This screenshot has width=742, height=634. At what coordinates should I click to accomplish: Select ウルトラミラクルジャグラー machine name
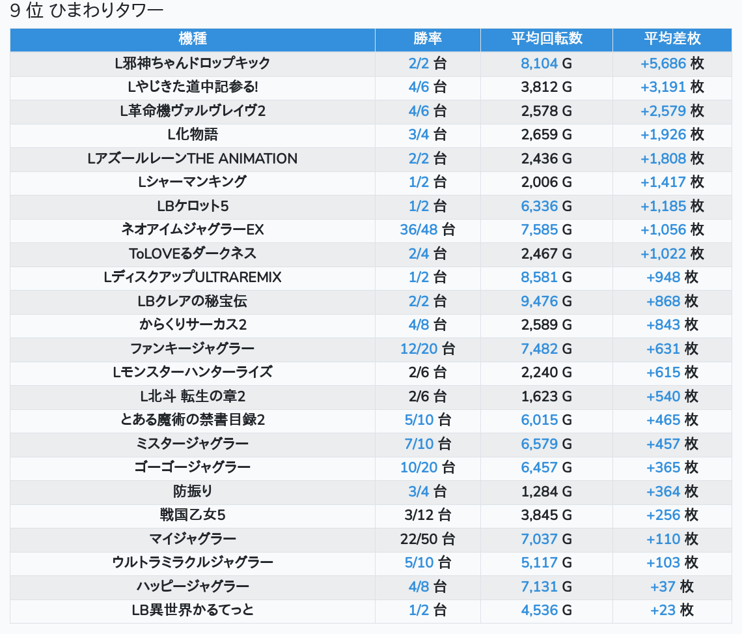[193, 563]
